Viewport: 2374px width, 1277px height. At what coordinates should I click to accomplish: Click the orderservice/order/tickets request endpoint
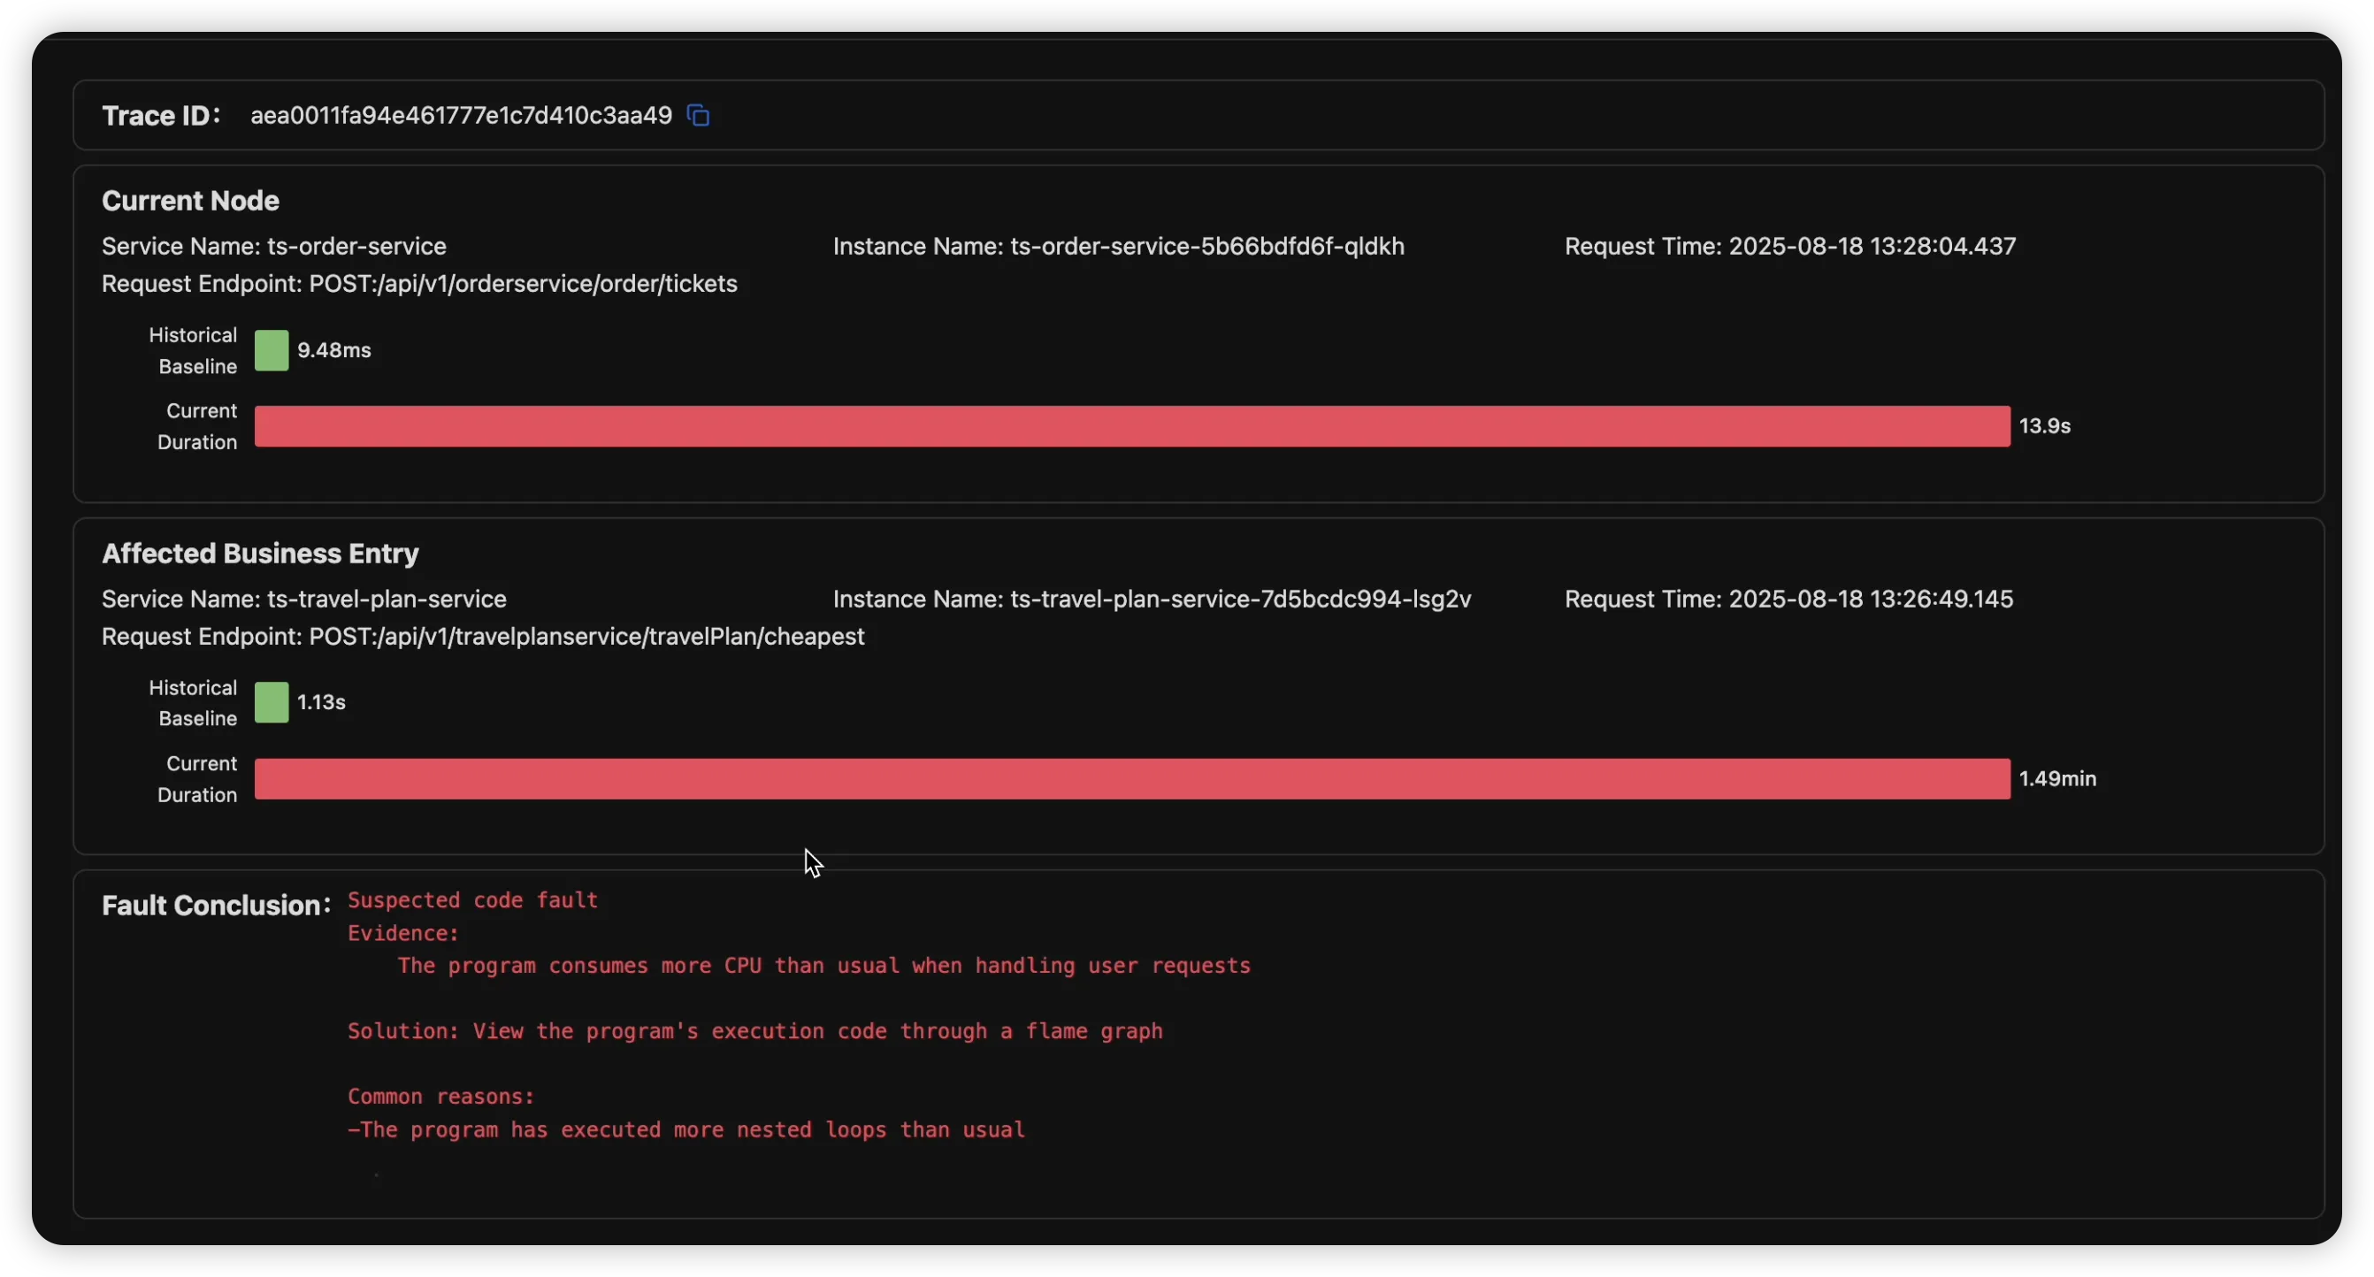(523, 284)
